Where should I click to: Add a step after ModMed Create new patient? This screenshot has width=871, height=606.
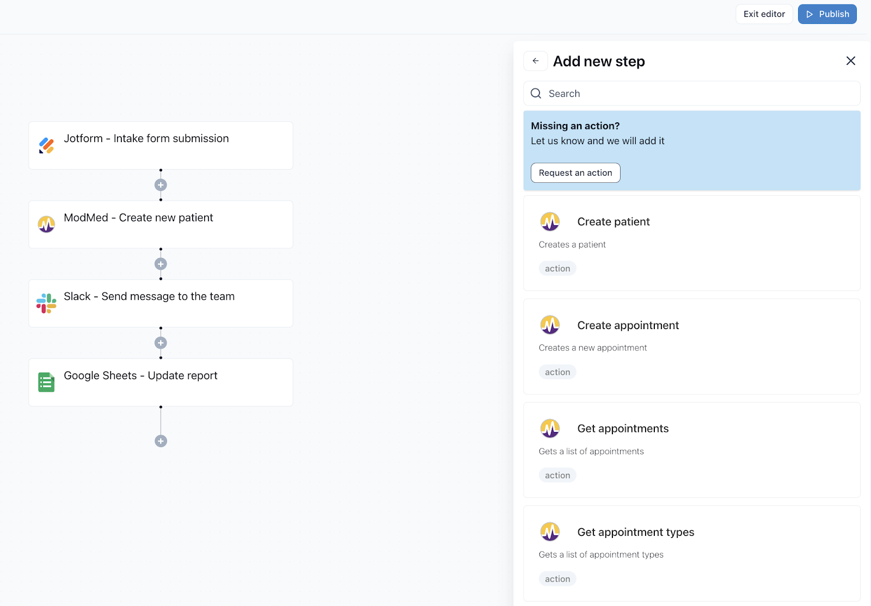pos(161,264)
